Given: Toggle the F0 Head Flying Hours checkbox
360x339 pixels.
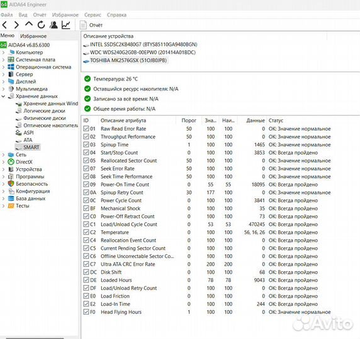Looking at the screenshot, I should point(86,312).
